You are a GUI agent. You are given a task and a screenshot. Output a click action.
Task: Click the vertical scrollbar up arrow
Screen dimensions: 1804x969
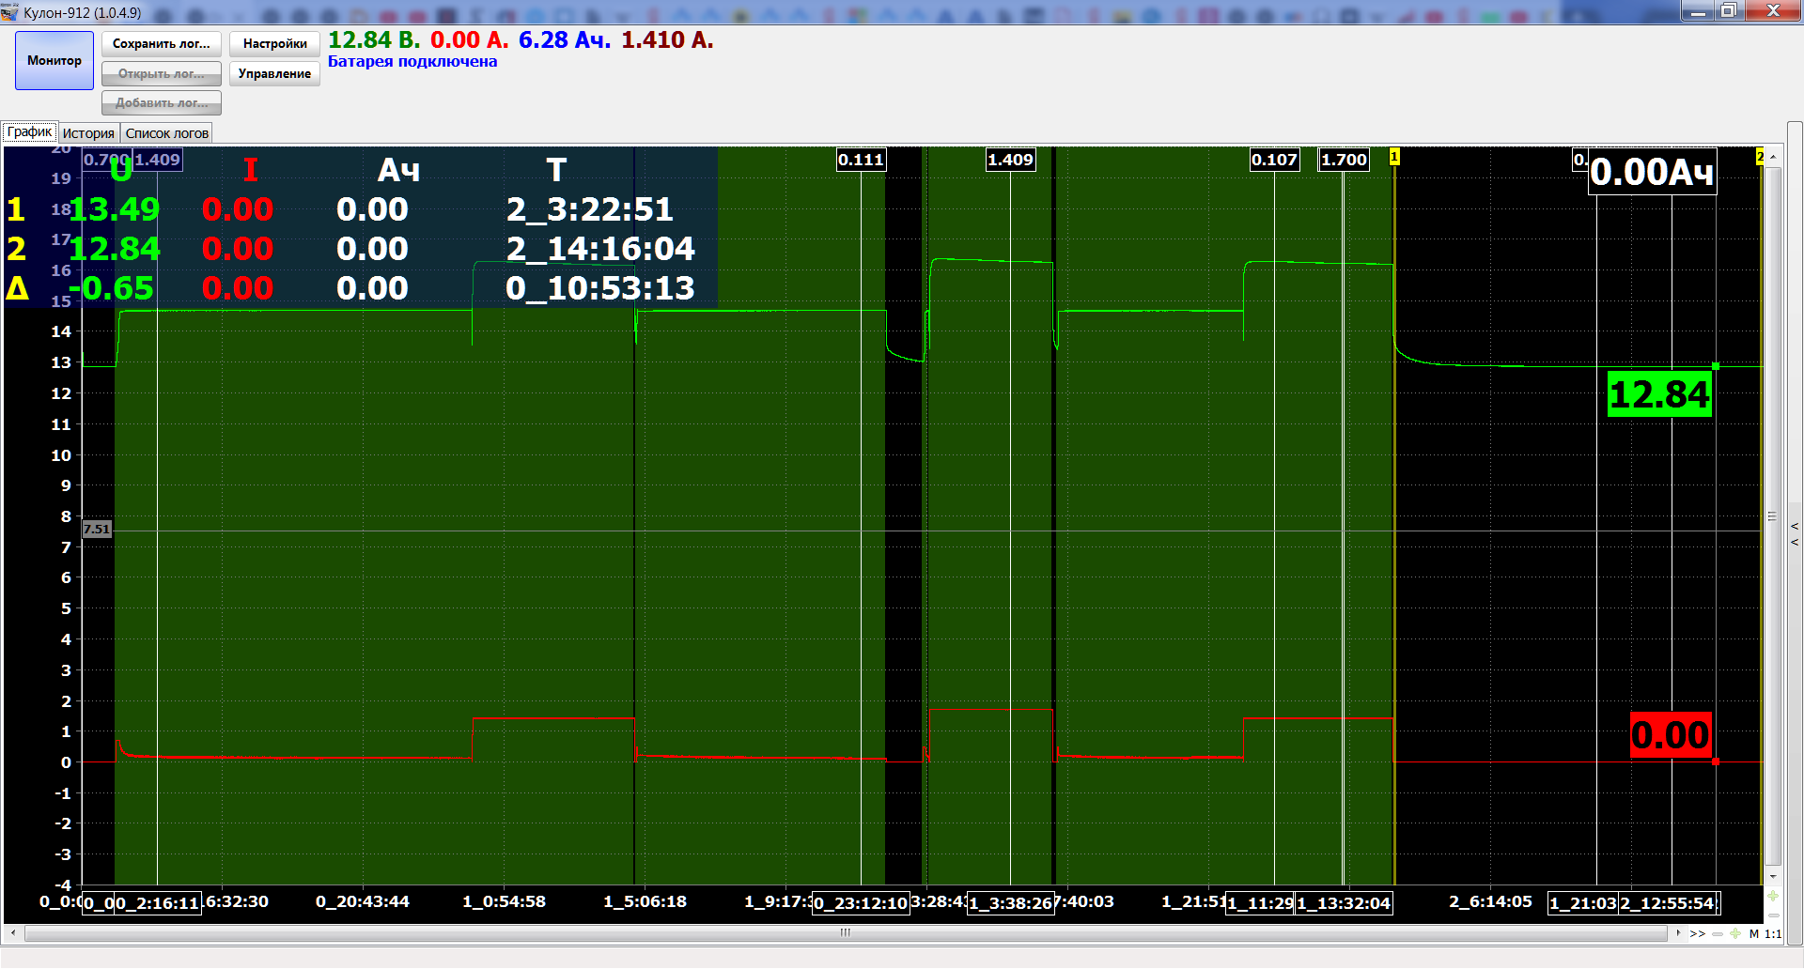[1773, 157]
